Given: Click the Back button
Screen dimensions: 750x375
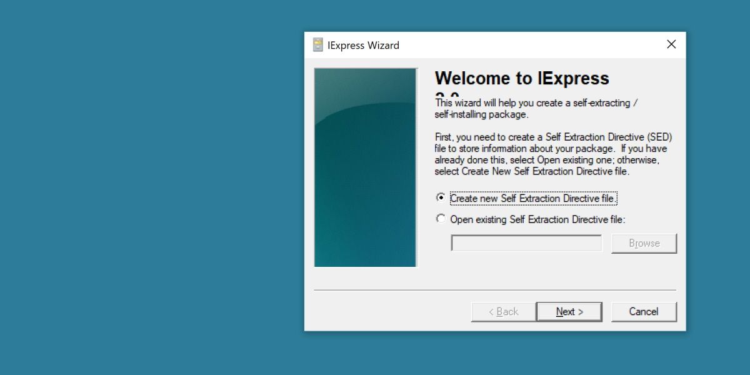Looking at the screenshot, I should (x=503, y=311).
